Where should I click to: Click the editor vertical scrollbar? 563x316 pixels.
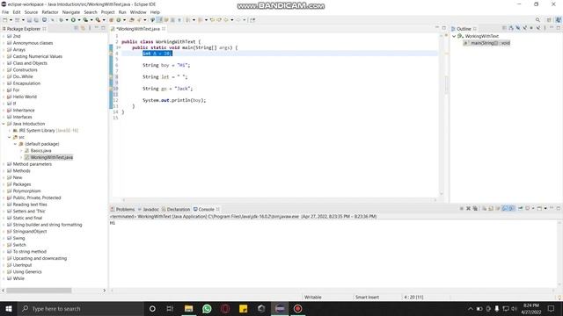pyautogui.click(x=442, y=115)
